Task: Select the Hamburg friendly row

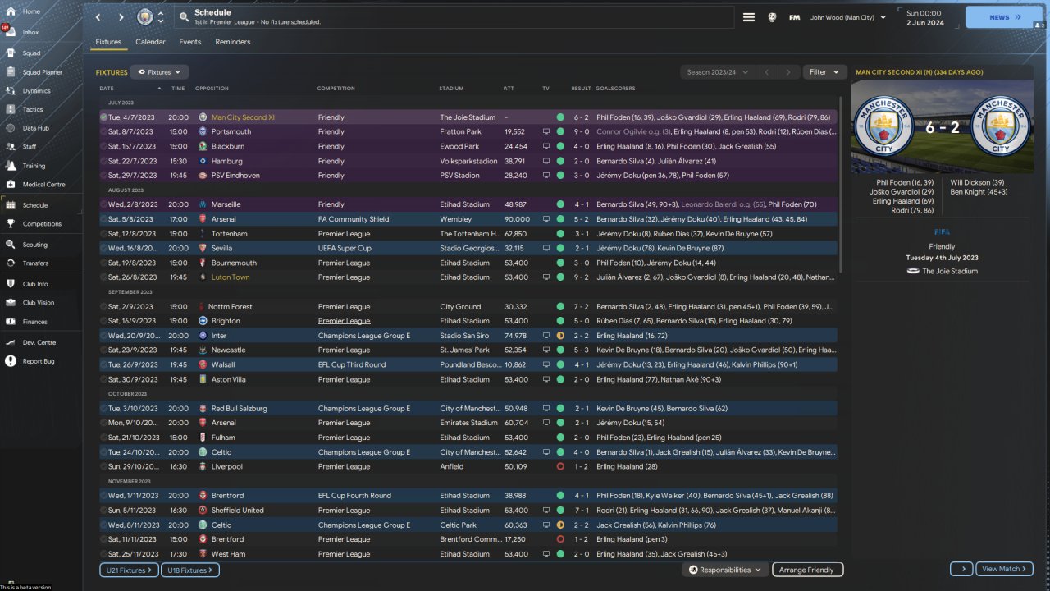Action: pos(468,161)
